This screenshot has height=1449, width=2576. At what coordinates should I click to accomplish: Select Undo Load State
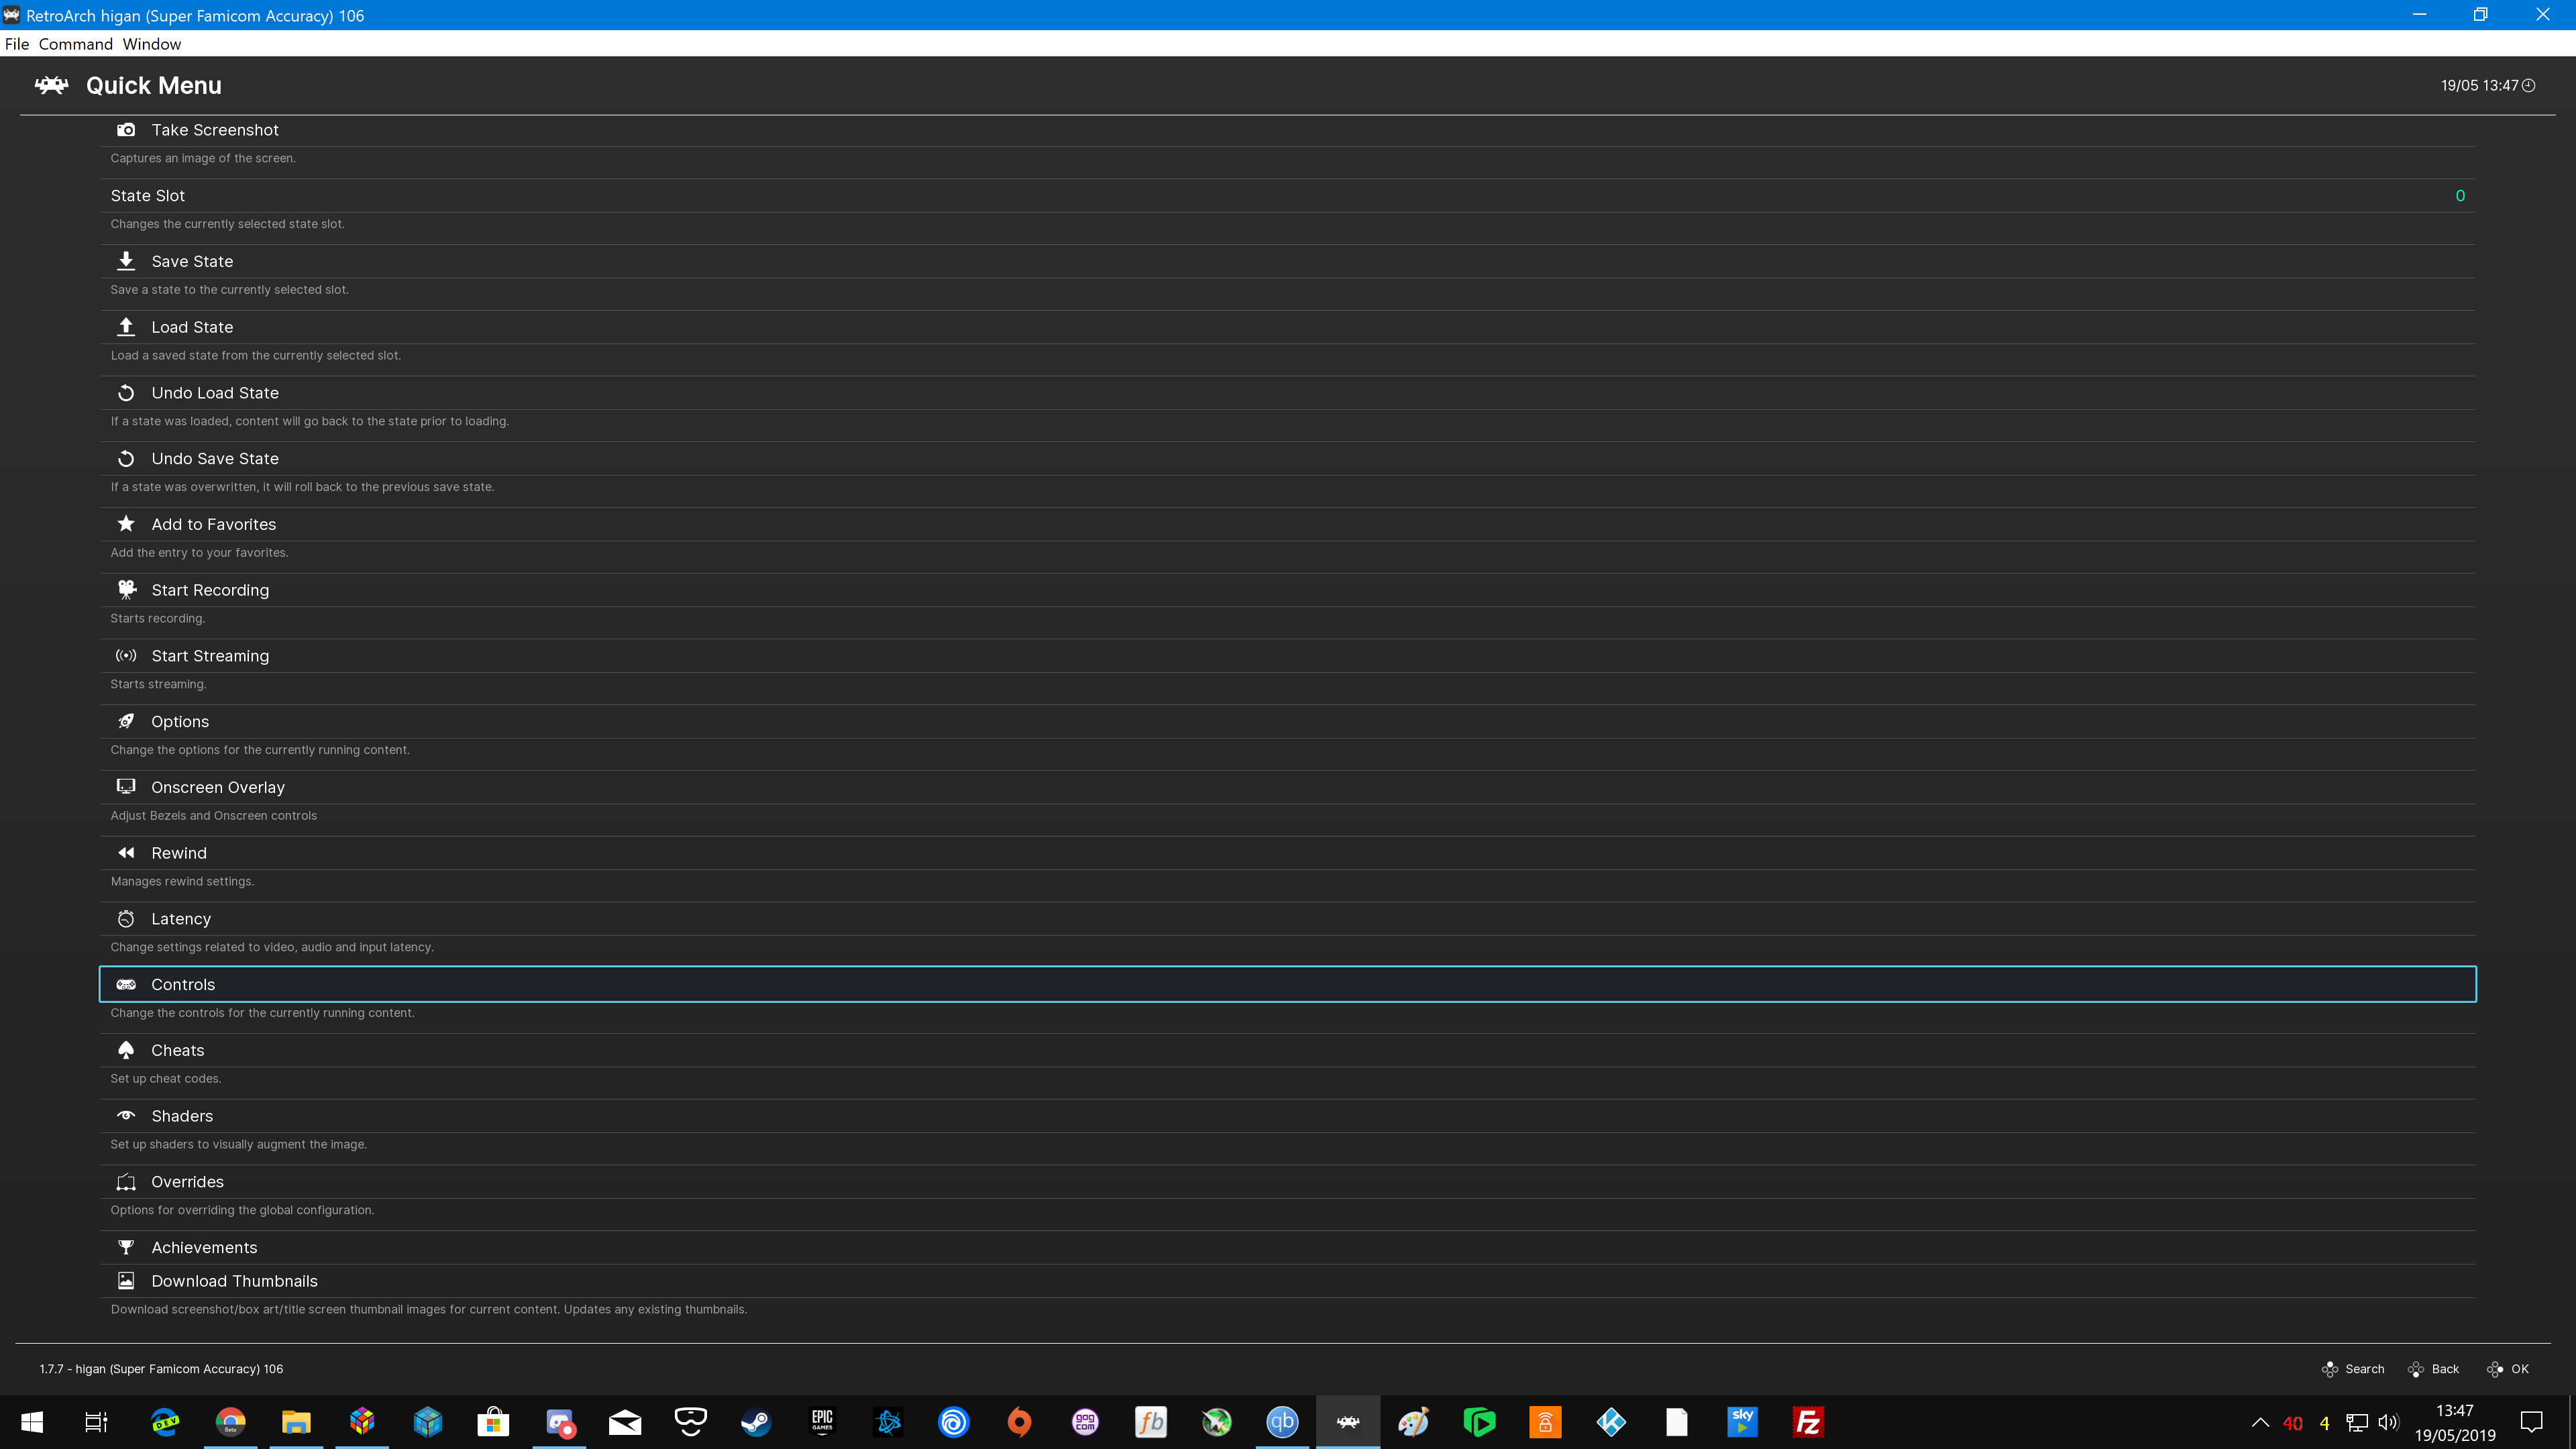[x=1287, y=393]
